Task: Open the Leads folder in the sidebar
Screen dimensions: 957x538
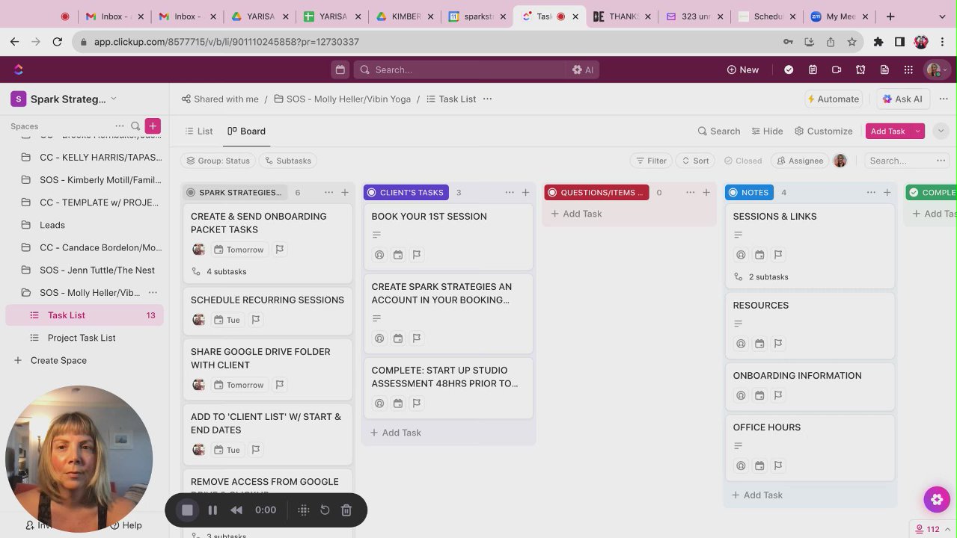Action: pyautogui.click(x=52, y=225)
